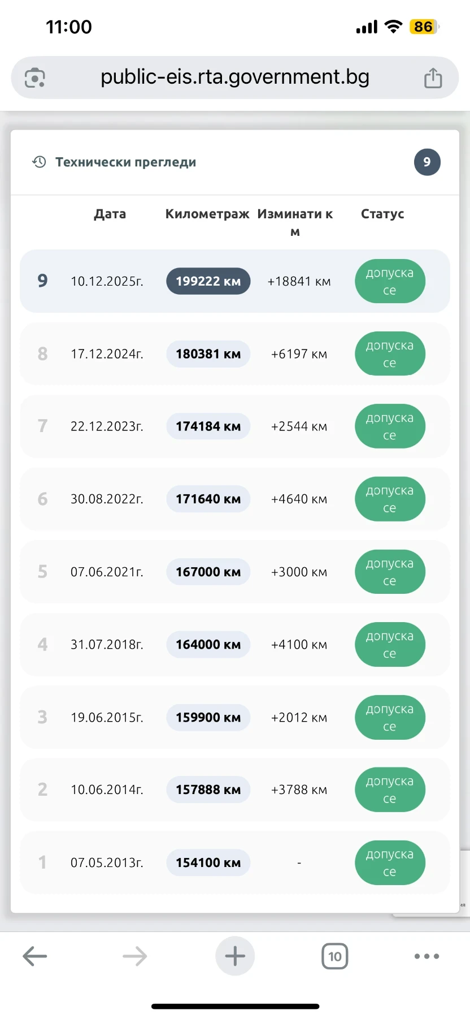This screenshot has height=1018, width=470.
Task: Tap the forward arrow in bottom toolbar
Action: [x=134, y=956]
